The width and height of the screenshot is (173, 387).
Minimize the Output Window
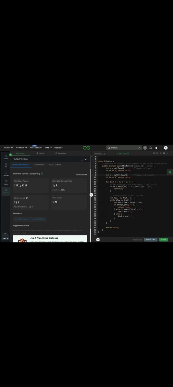[x=81, y=160]
